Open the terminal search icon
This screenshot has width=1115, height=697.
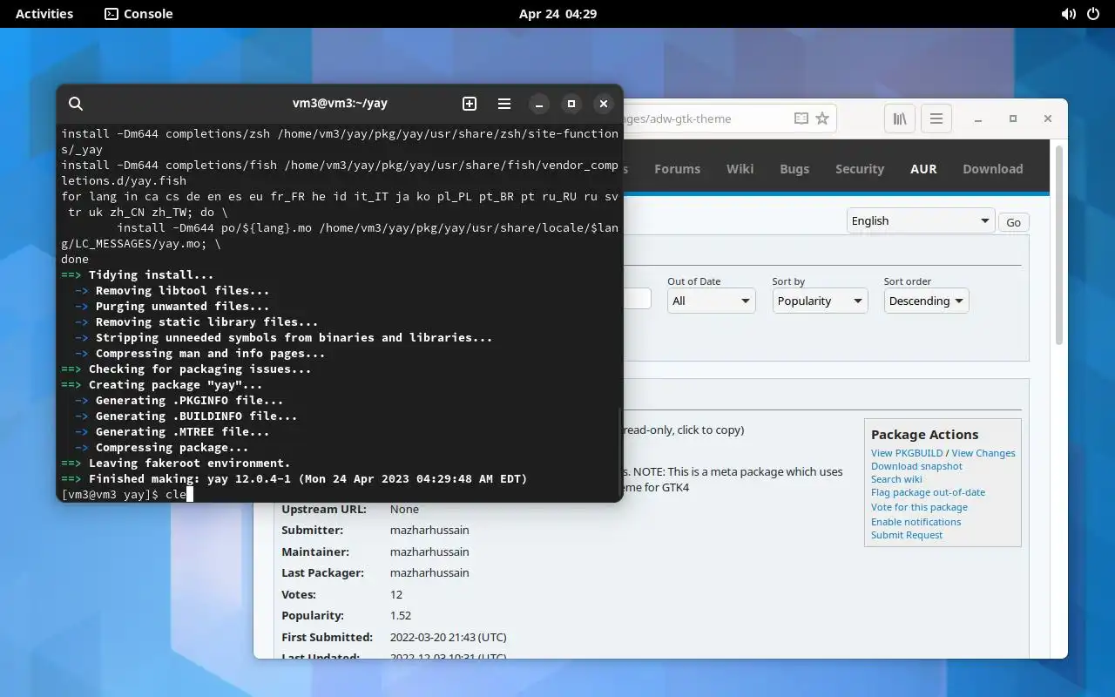tap(76, 104)
